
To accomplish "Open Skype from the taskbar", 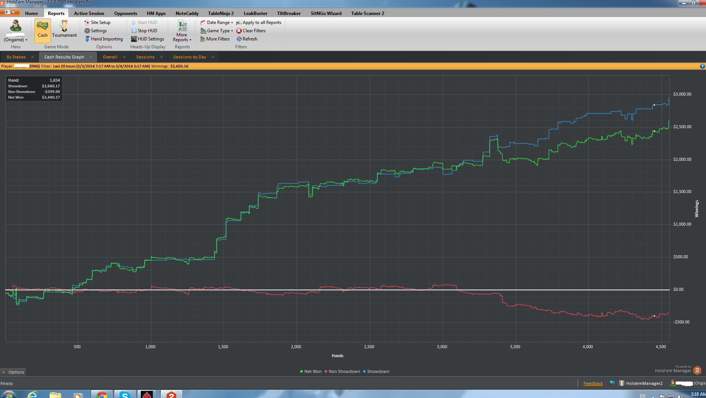I will 124,394.
